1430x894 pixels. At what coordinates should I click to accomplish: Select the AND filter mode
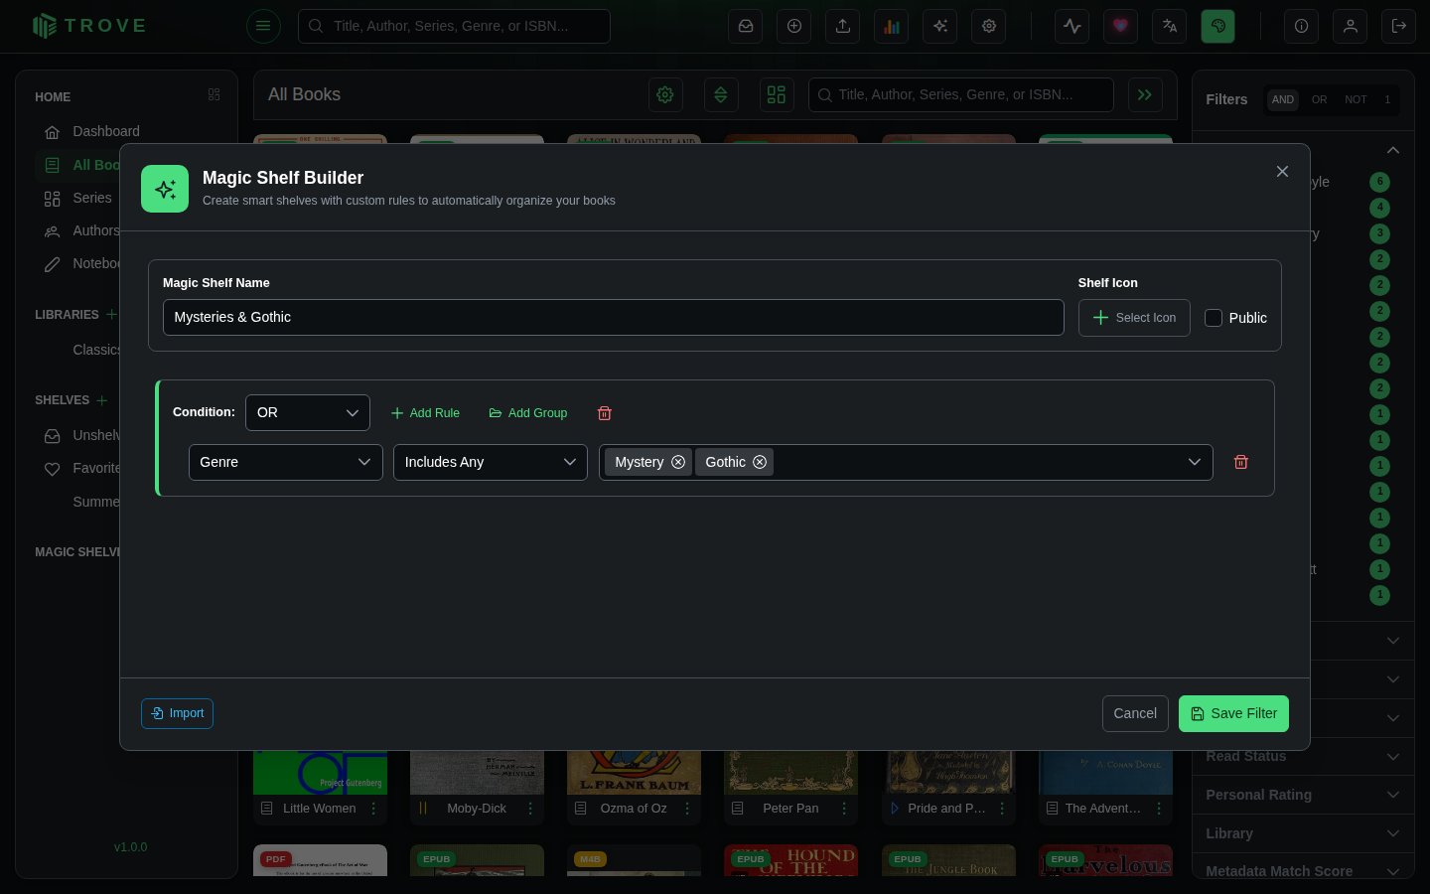coord(1283,99)
